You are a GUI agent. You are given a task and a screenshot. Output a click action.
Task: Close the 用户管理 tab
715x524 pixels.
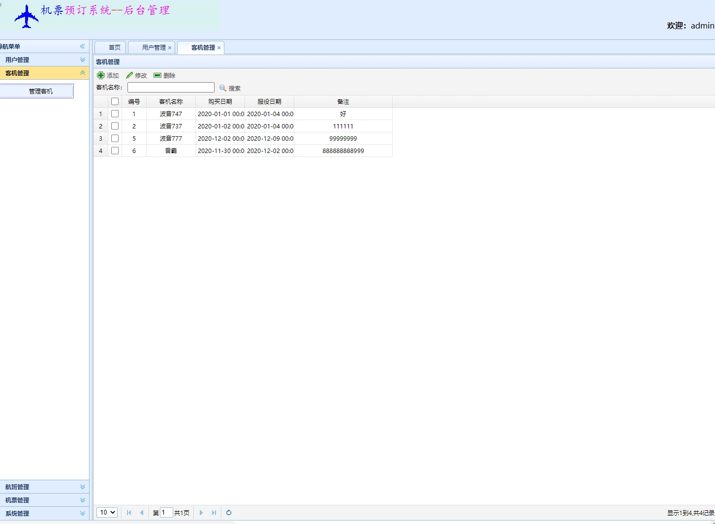pos(170,48)
